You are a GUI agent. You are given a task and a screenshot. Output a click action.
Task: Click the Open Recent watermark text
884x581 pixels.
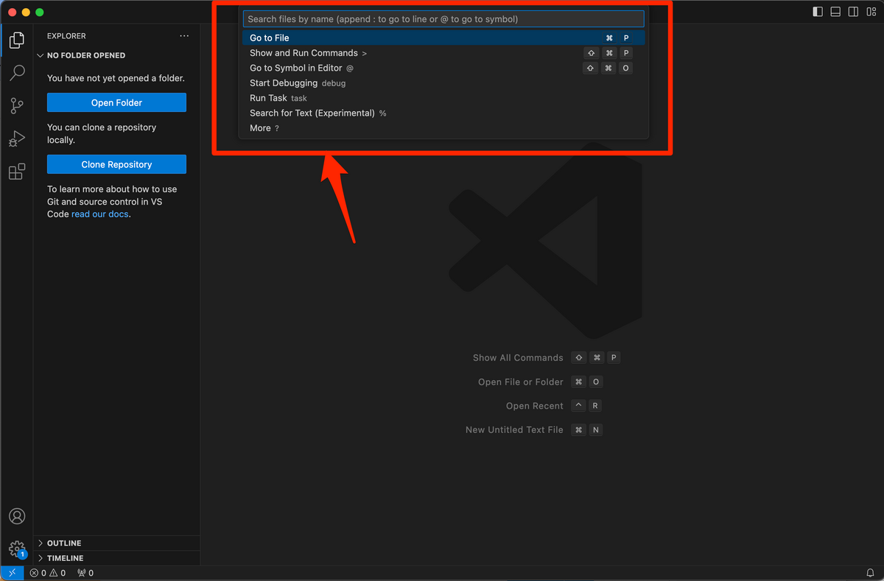click(535, 406)
